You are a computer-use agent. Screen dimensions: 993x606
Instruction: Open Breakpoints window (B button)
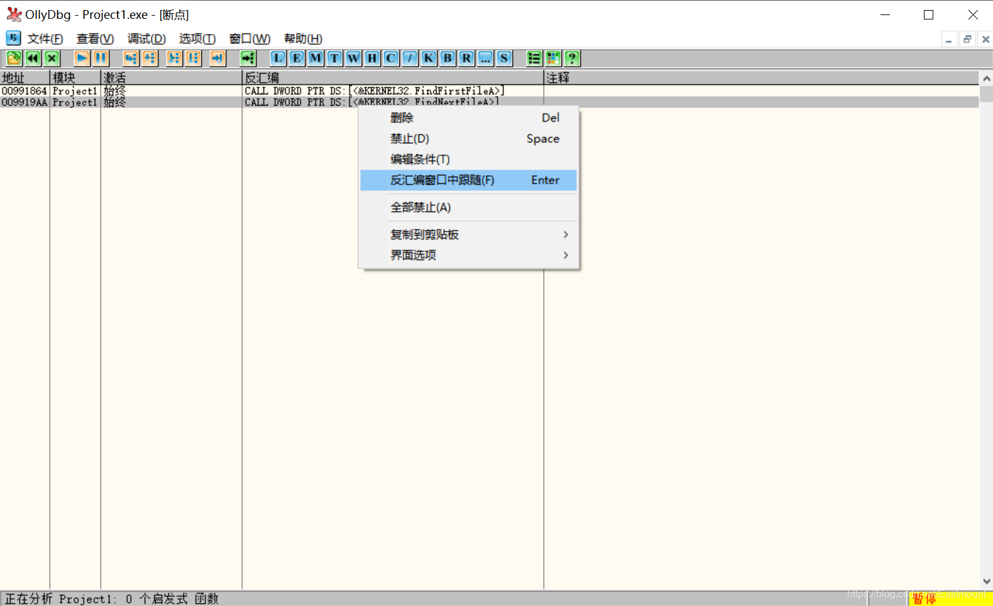pos(447,58)
